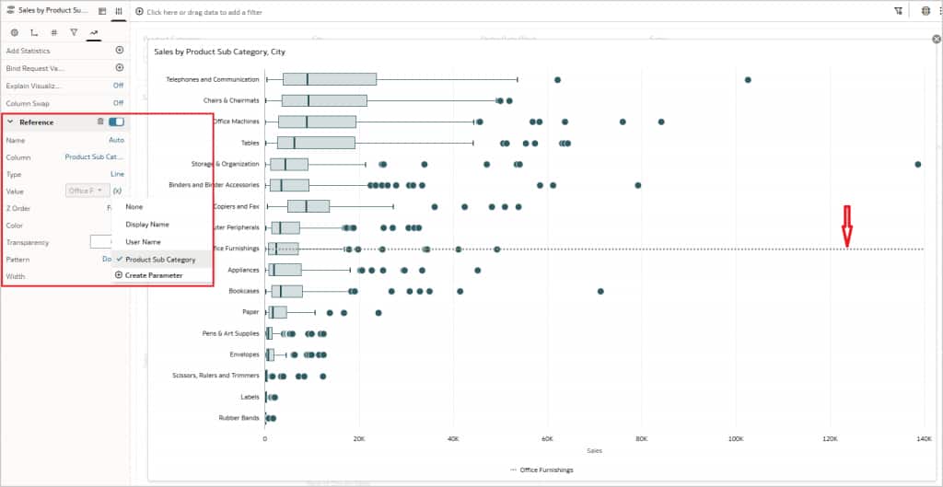The image size is (943, 487).
Task: Click the plus icon beside Bind Request Variable
Action: coord(119,68)
